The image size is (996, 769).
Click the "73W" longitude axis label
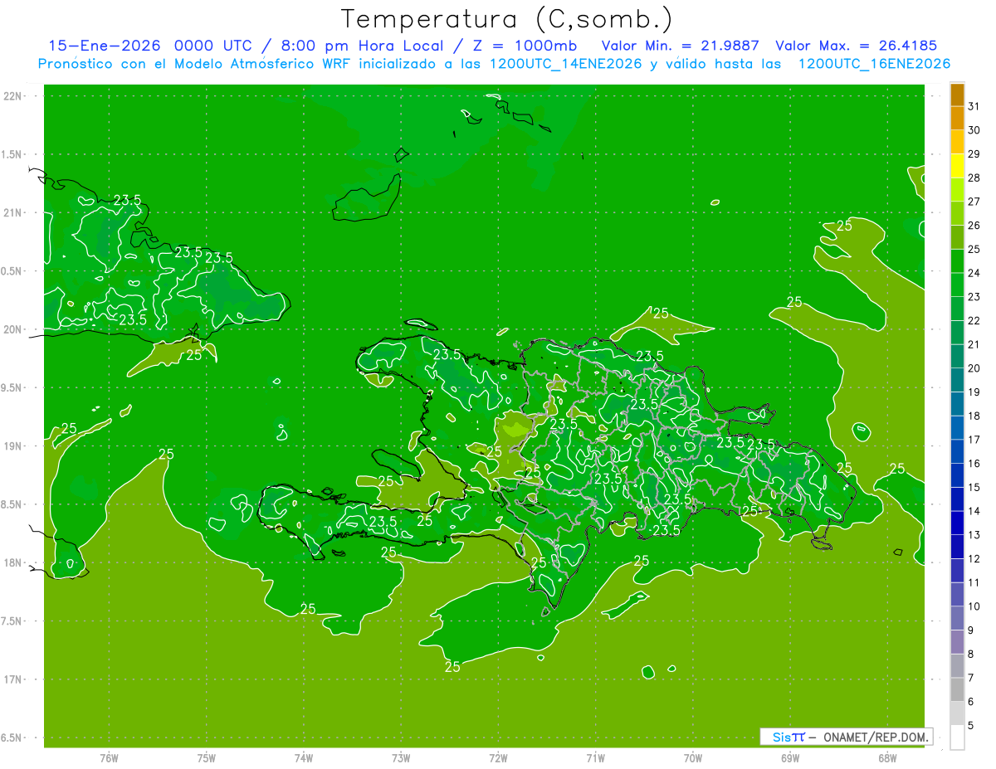pos(401,757)
